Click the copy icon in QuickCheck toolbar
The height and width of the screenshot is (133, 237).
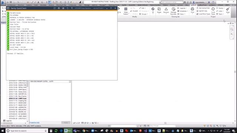[67, 8]
